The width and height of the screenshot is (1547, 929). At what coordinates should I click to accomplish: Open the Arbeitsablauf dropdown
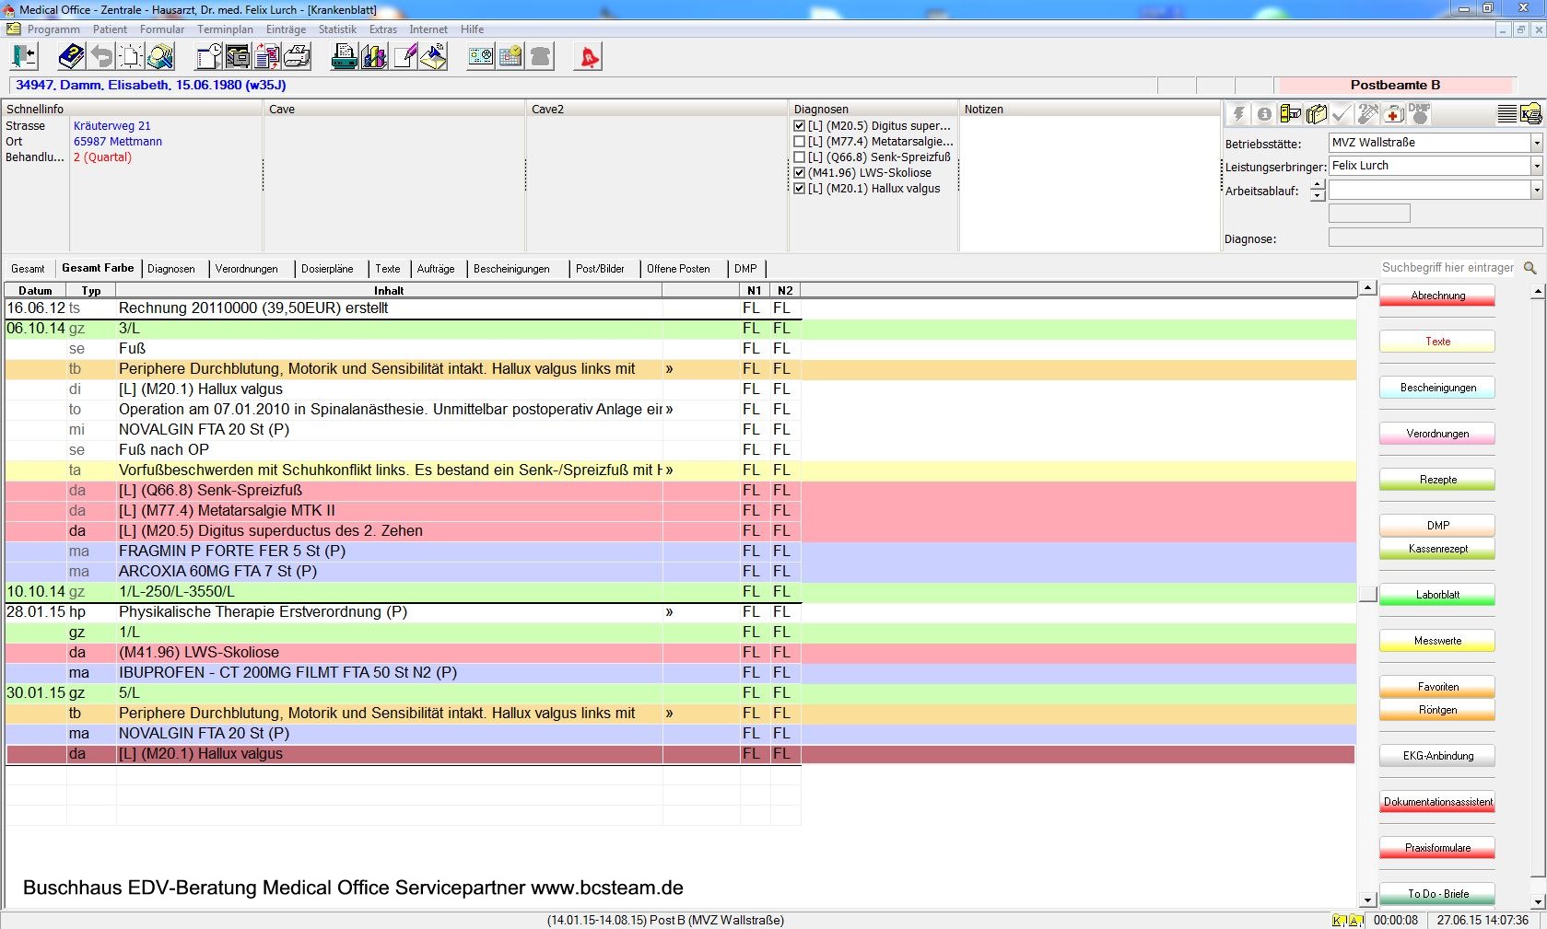[x=1536, y=190]
